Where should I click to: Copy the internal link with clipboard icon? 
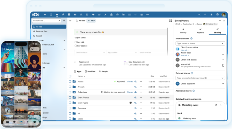[223, 66]
